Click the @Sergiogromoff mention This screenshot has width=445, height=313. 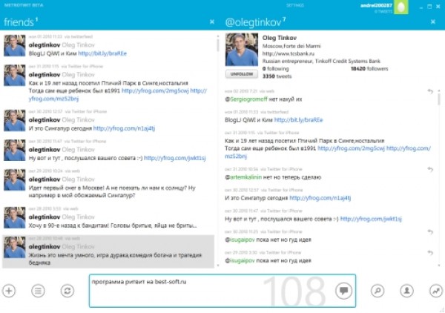[x=246, y=99]
